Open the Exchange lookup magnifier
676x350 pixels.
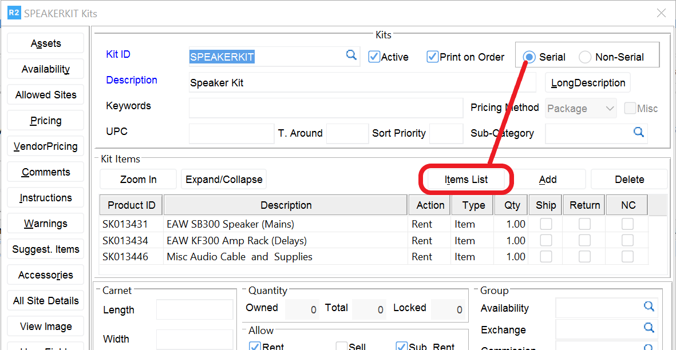tap(649, 328)
